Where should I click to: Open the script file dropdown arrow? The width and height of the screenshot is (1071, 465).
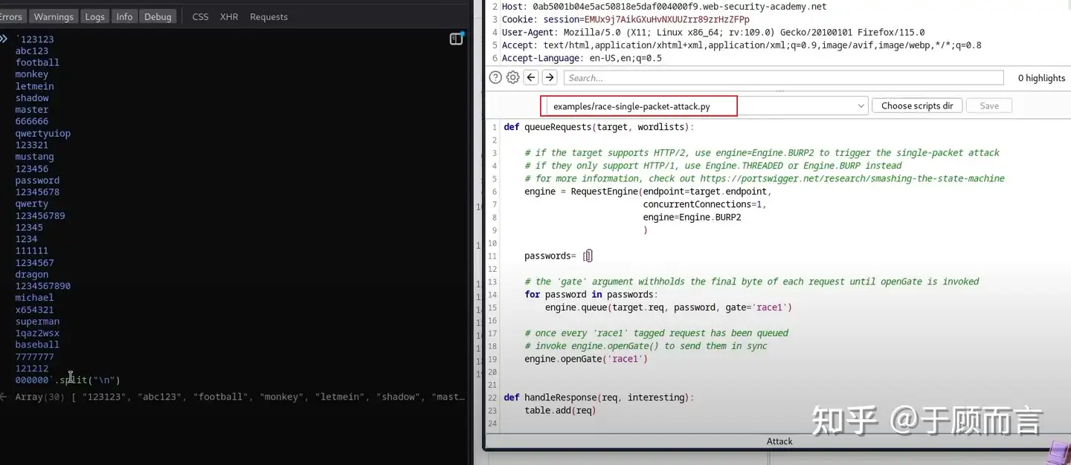tap(861, 106)
